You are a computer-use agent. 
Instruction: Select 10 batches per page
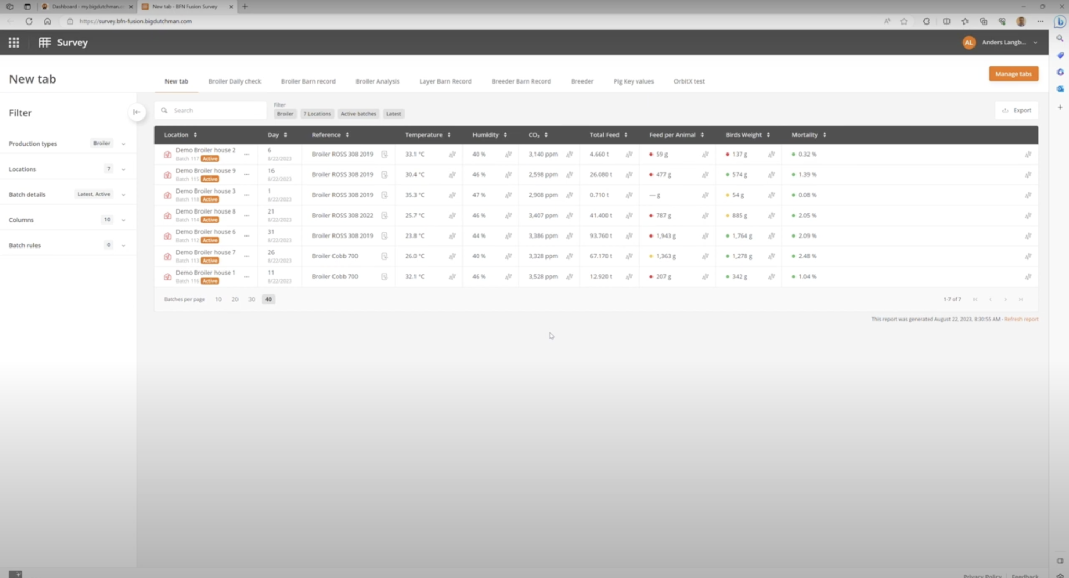218,299
